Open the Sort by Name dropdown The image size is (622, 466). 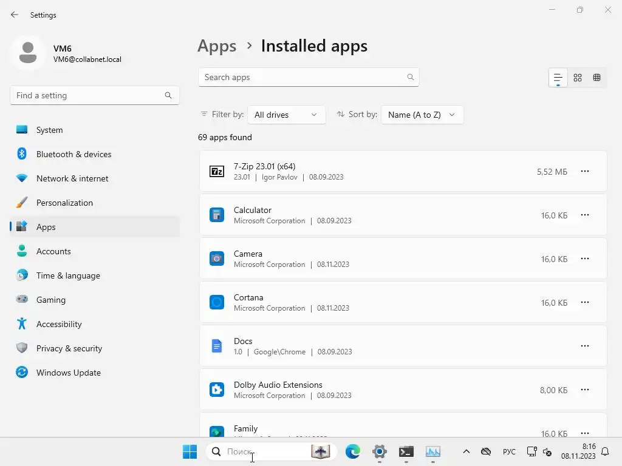[x=422, y=115]
